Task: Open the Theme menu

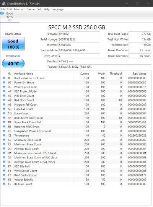Action: pos(30,9)
